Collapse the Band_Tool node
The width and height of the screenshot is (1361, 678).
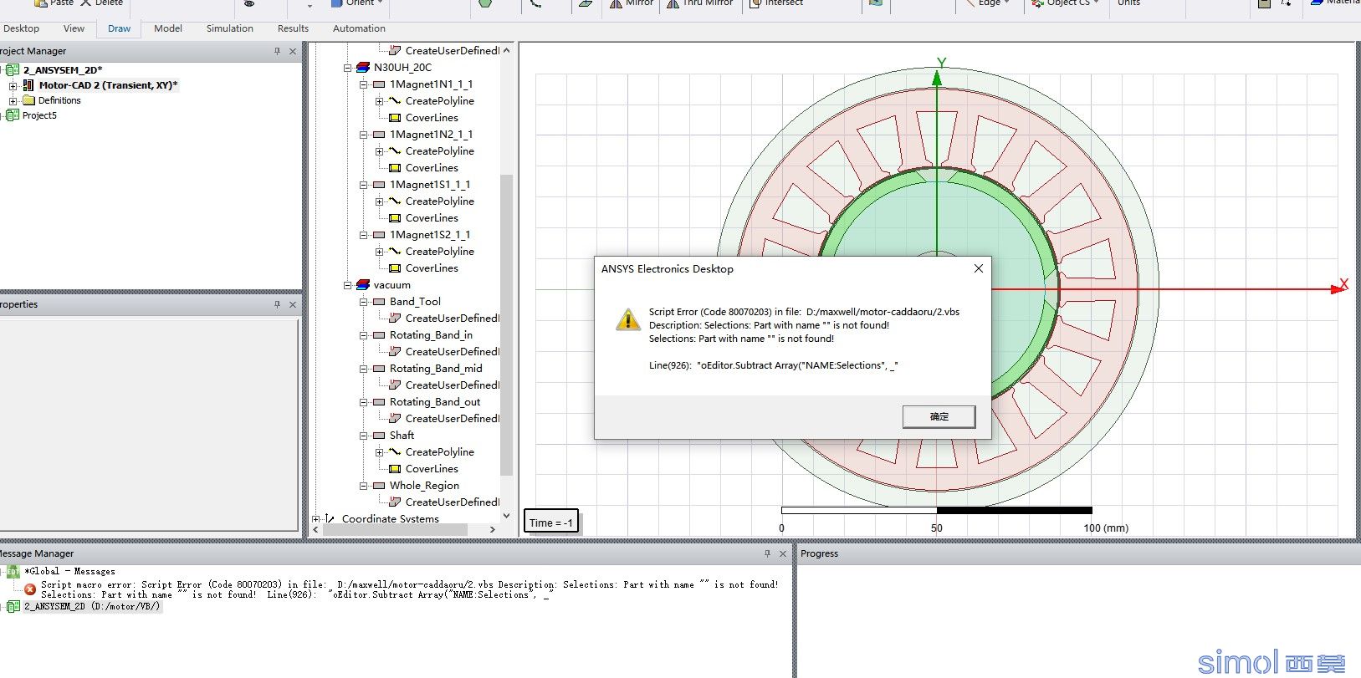point(364,302)
